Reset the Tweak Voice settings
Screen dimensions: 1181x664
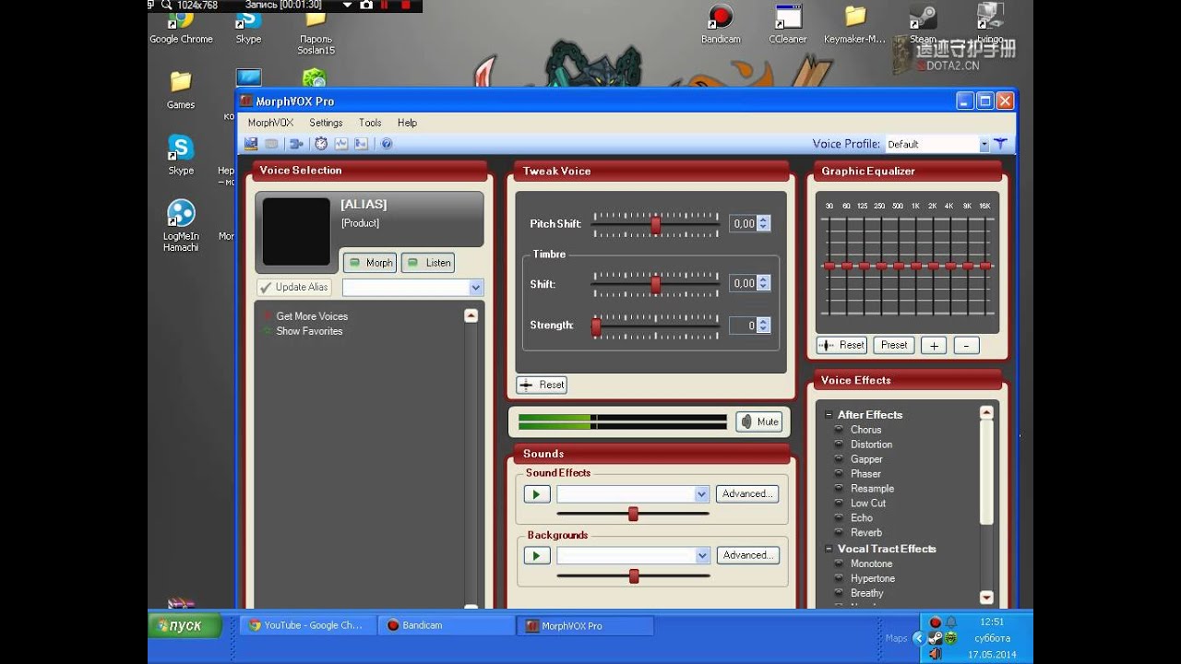542,385
